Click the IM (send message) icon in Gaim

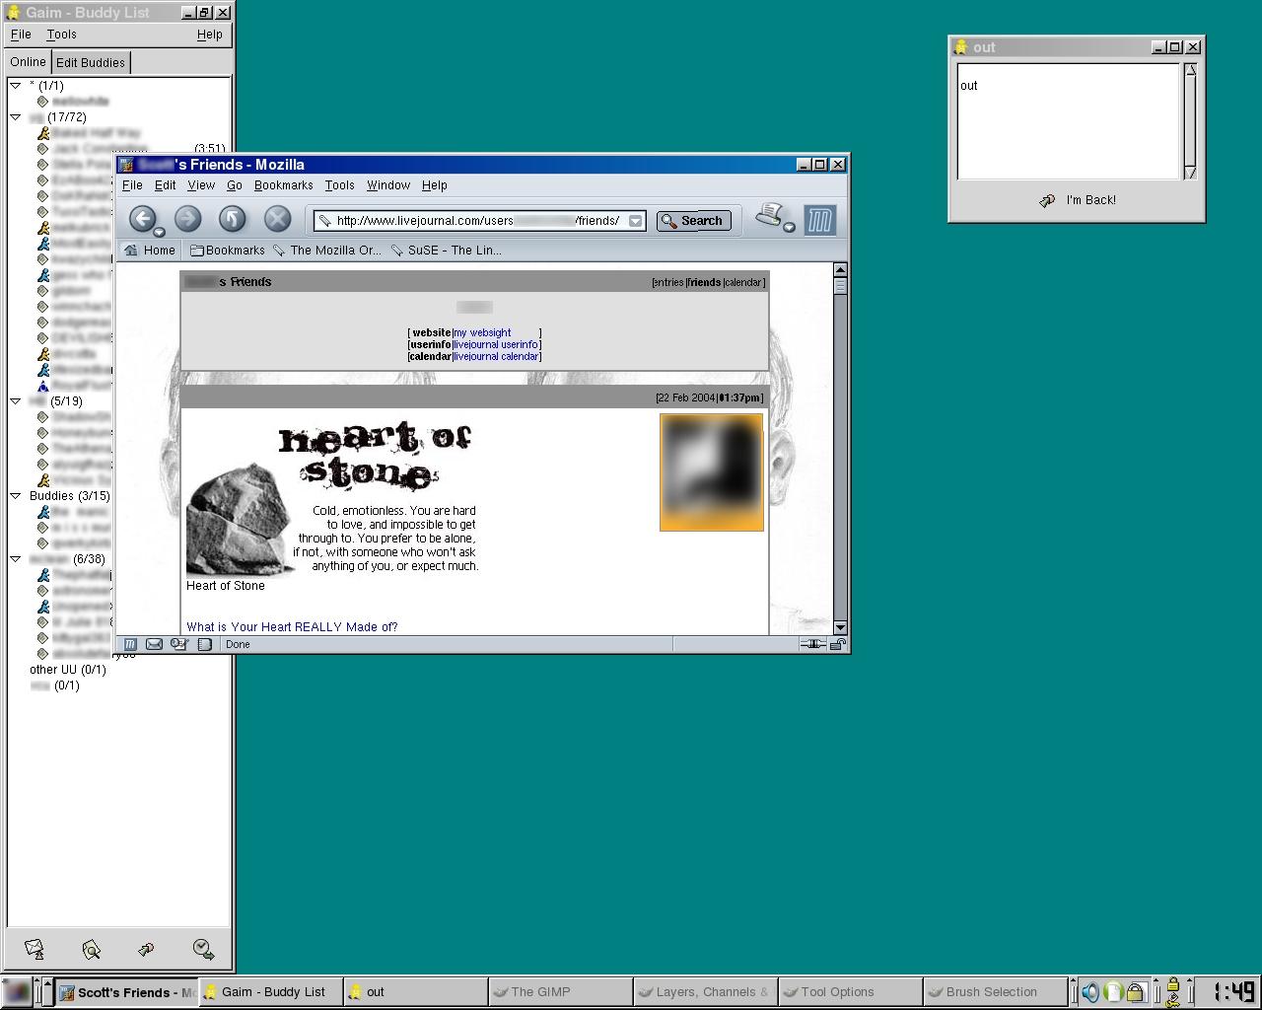click(35, 949)
